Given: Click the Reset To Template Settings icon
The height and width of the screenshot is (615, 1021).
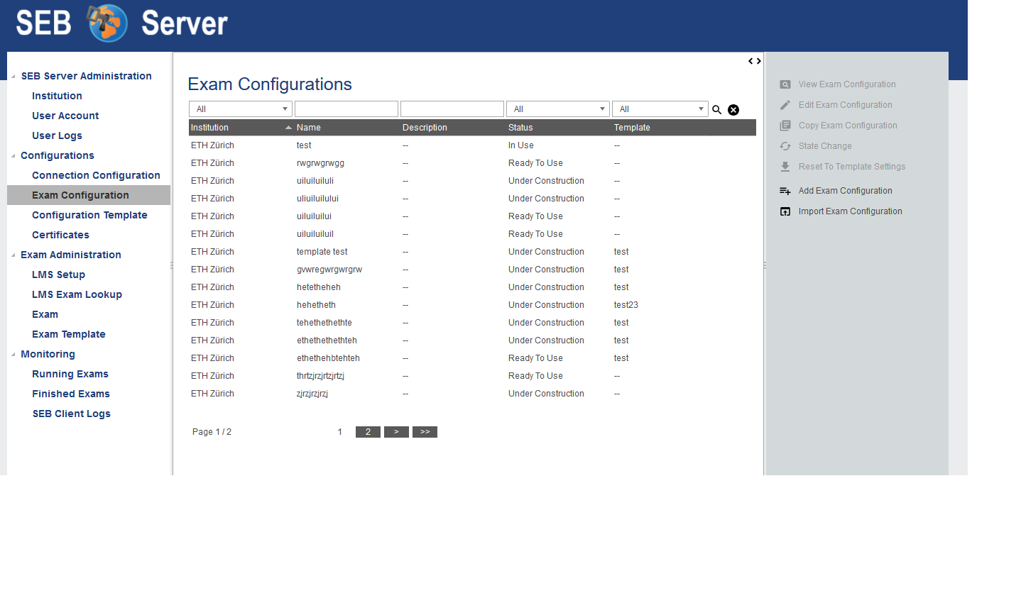Looking at the screenshot, I should [785, 167].
